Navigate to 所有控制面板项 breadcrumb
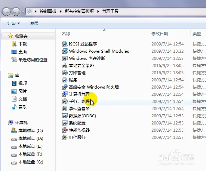Screen dimensions: 206x171 coord(79,11)
